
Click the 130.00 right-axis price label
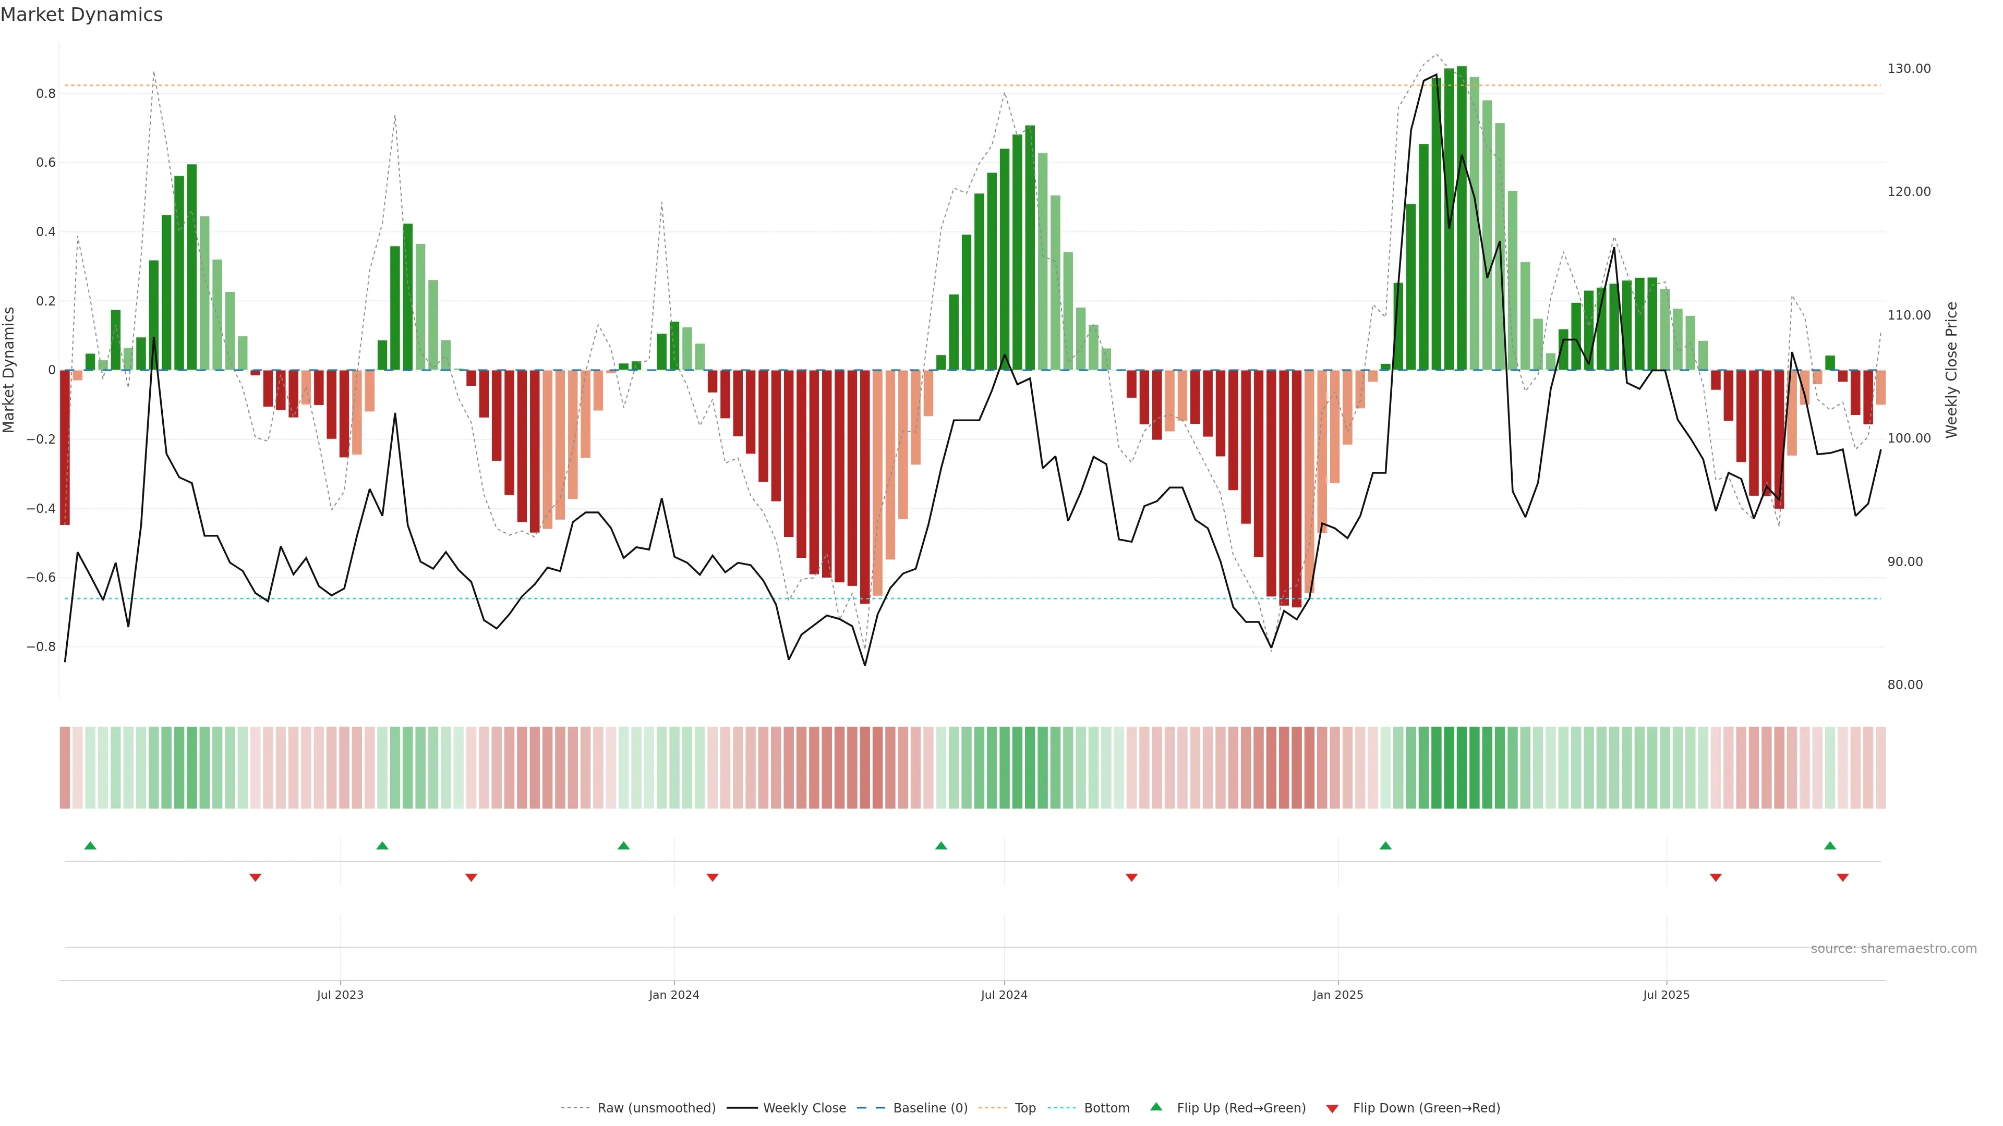[x=1909, y=68]
